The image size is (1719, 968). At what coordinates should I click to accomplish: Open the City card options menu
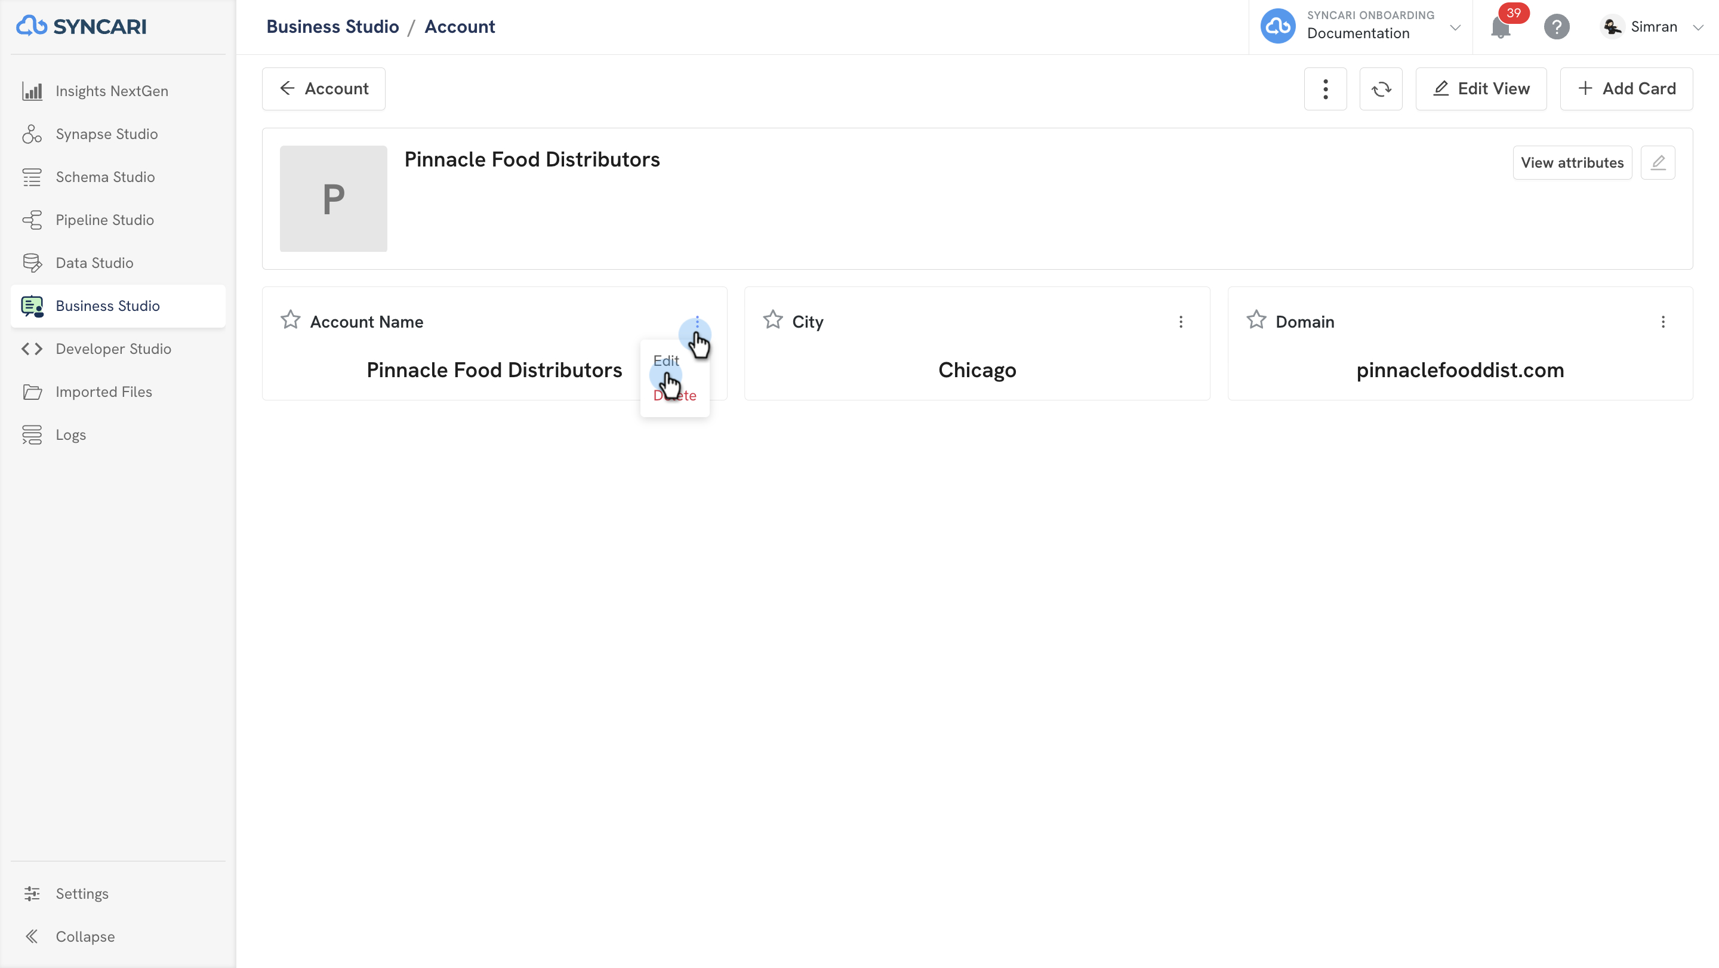pyautogui.click(x=1181, y=322)
